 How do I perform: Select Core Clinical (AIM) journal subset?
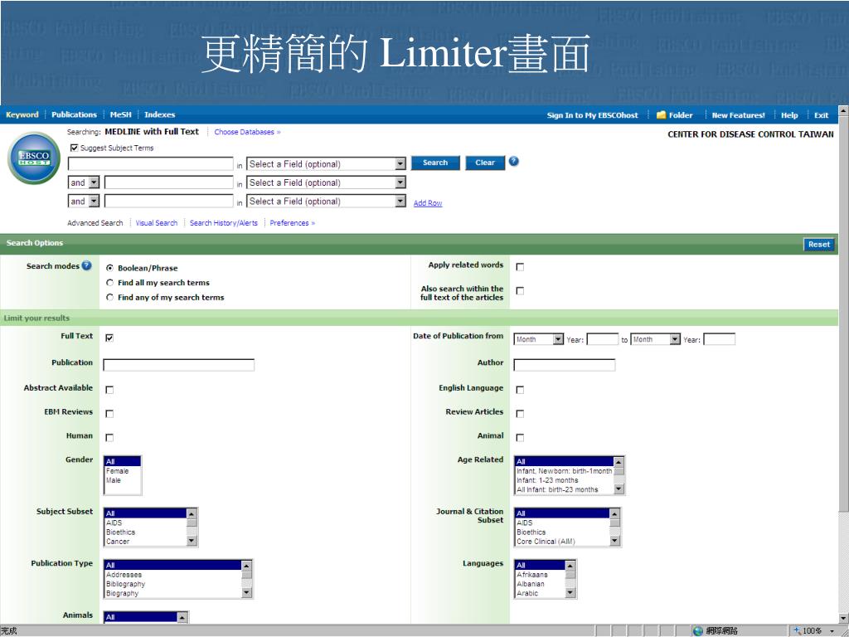[x=546, y=541]
